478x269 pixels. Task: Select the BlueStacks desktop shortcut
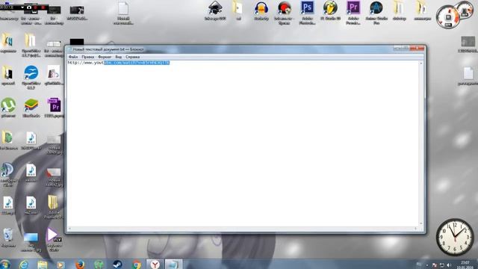coord(31,108)
